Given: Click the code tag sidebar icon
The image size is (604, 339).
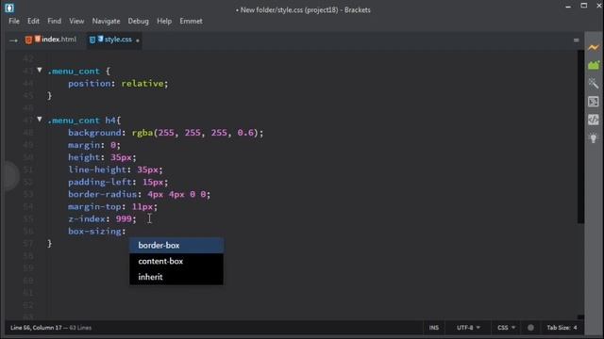Looking at the screenshot, I should 594,120.
